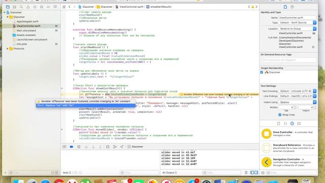Click the inline yellow warning banner
This screenshot has width=325, height=183.
pyautogui.click(x=219, y=95)
